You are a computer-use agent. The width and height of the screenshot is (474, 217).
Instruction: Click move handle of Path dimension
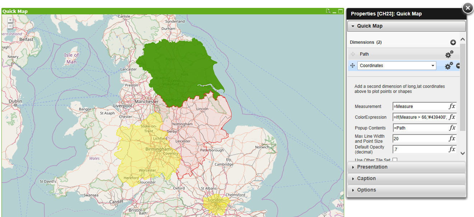352,54
